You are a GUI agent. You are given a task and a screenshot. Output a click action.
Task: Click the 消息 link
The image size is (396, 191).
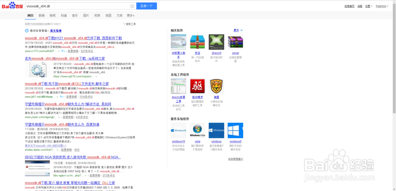(x=360, y=6)
